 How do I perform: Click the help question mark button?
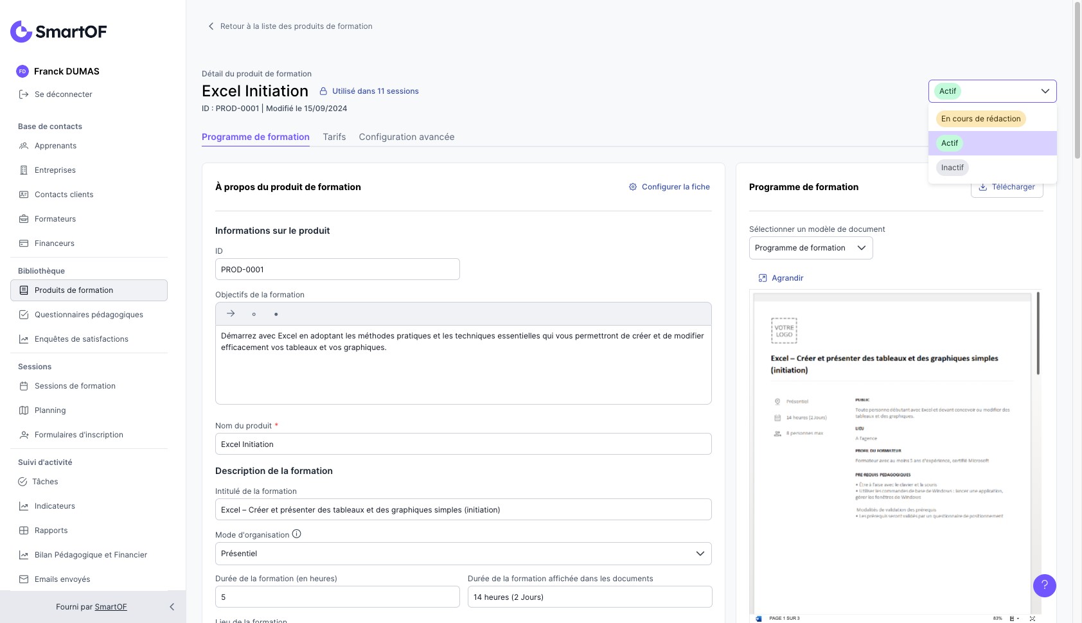(x=1044, y=585)
